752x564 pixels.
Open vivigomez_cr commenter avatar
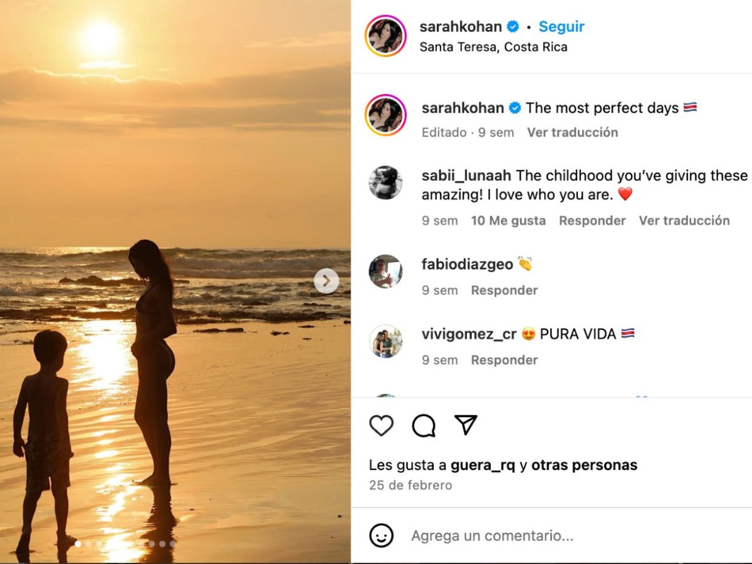pyautogui.click(x=385, y=342)
